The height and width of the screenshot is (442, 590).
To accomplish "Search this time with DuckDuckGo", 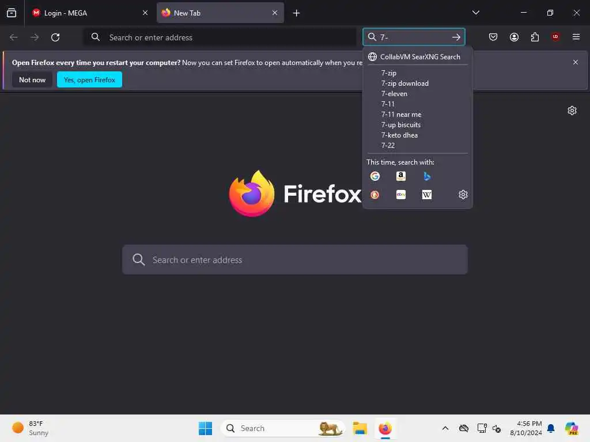I will point(375,195).
